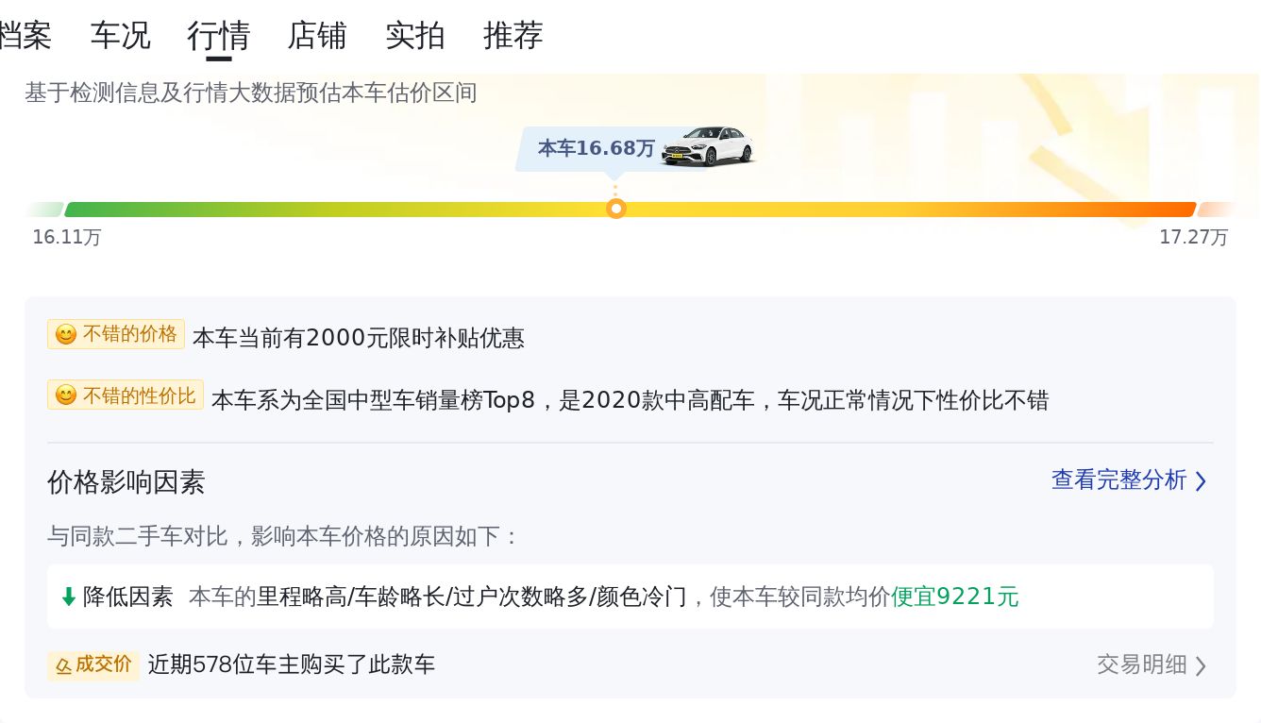The height and width of the screenshot is (723, 1261).
Task: Click the 成交价 tag icon
Action: 64,666
